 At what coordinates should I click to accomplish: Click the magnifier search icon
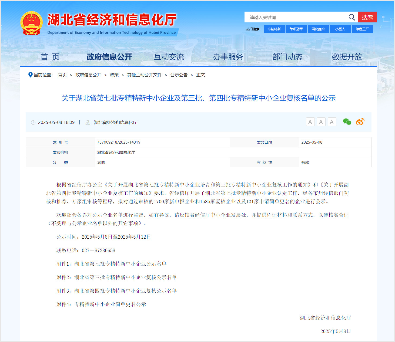coord(352,17)
